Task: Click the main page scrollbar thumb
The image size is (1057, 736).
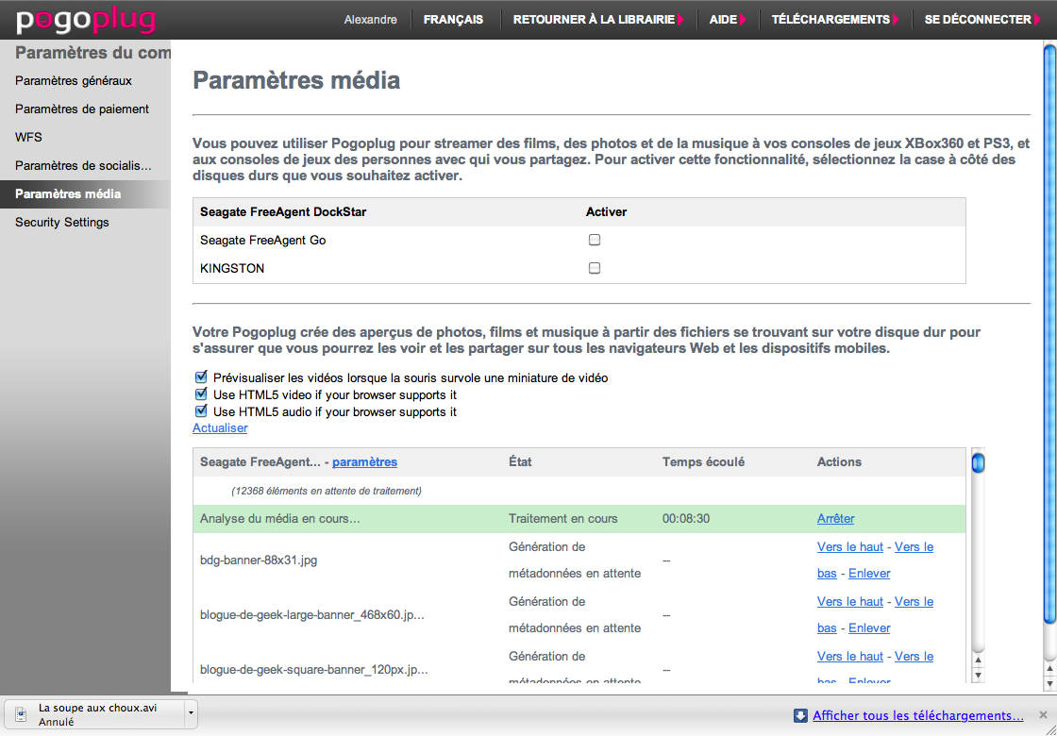Action: (1049, 334)
